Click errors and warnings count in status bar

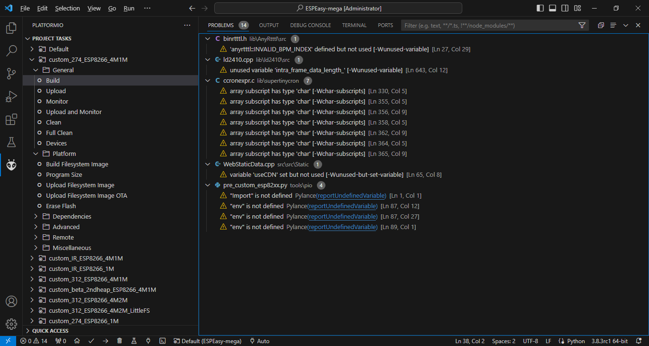pyautogui.click(x=34, y=341)
